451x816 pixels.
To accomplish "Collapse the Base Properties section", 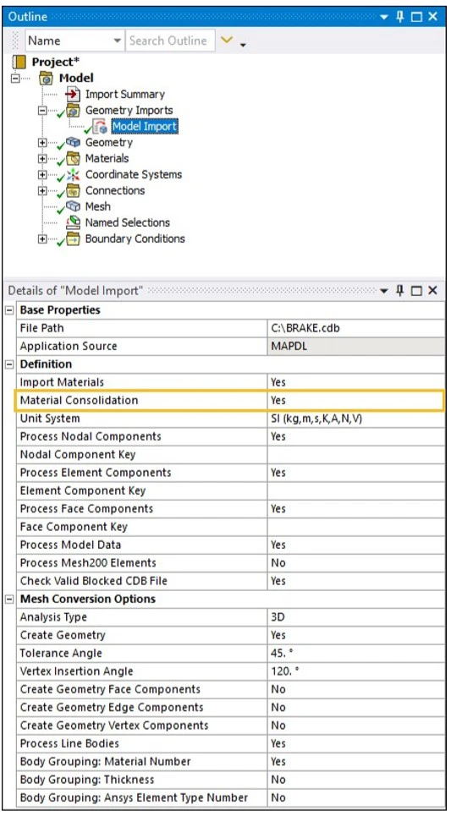I will [8, 310].
